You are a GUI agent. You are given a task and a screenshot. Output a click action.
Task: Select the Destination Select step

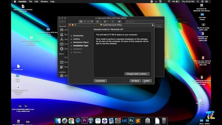(81, 42)
